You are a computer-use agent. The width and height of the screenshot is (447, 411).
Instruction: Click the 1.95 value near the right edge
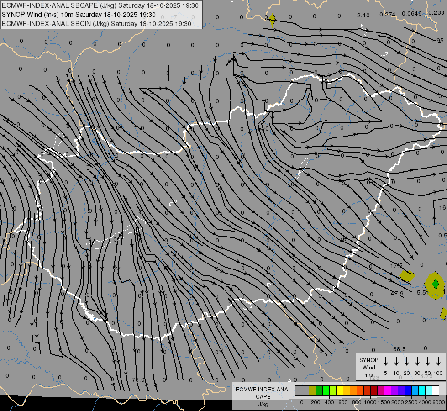coord(437,41)
